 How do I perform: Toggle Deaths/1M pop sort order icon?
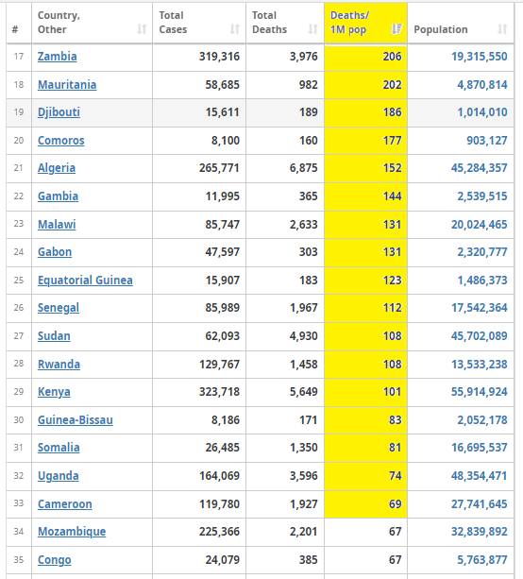point(396,29)
